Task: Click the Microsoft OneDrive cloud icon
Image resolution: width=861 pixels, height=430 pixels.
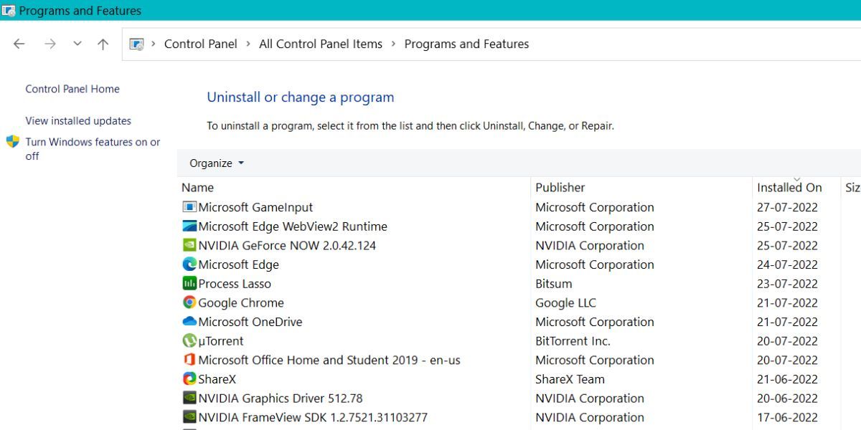Action: [189, 322]
